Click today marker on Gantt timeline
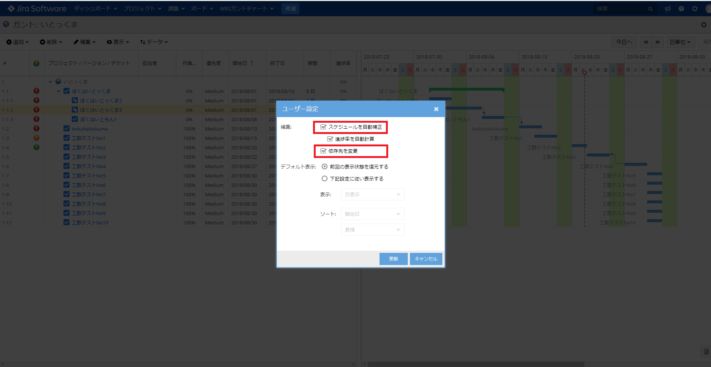 (584, 73)
